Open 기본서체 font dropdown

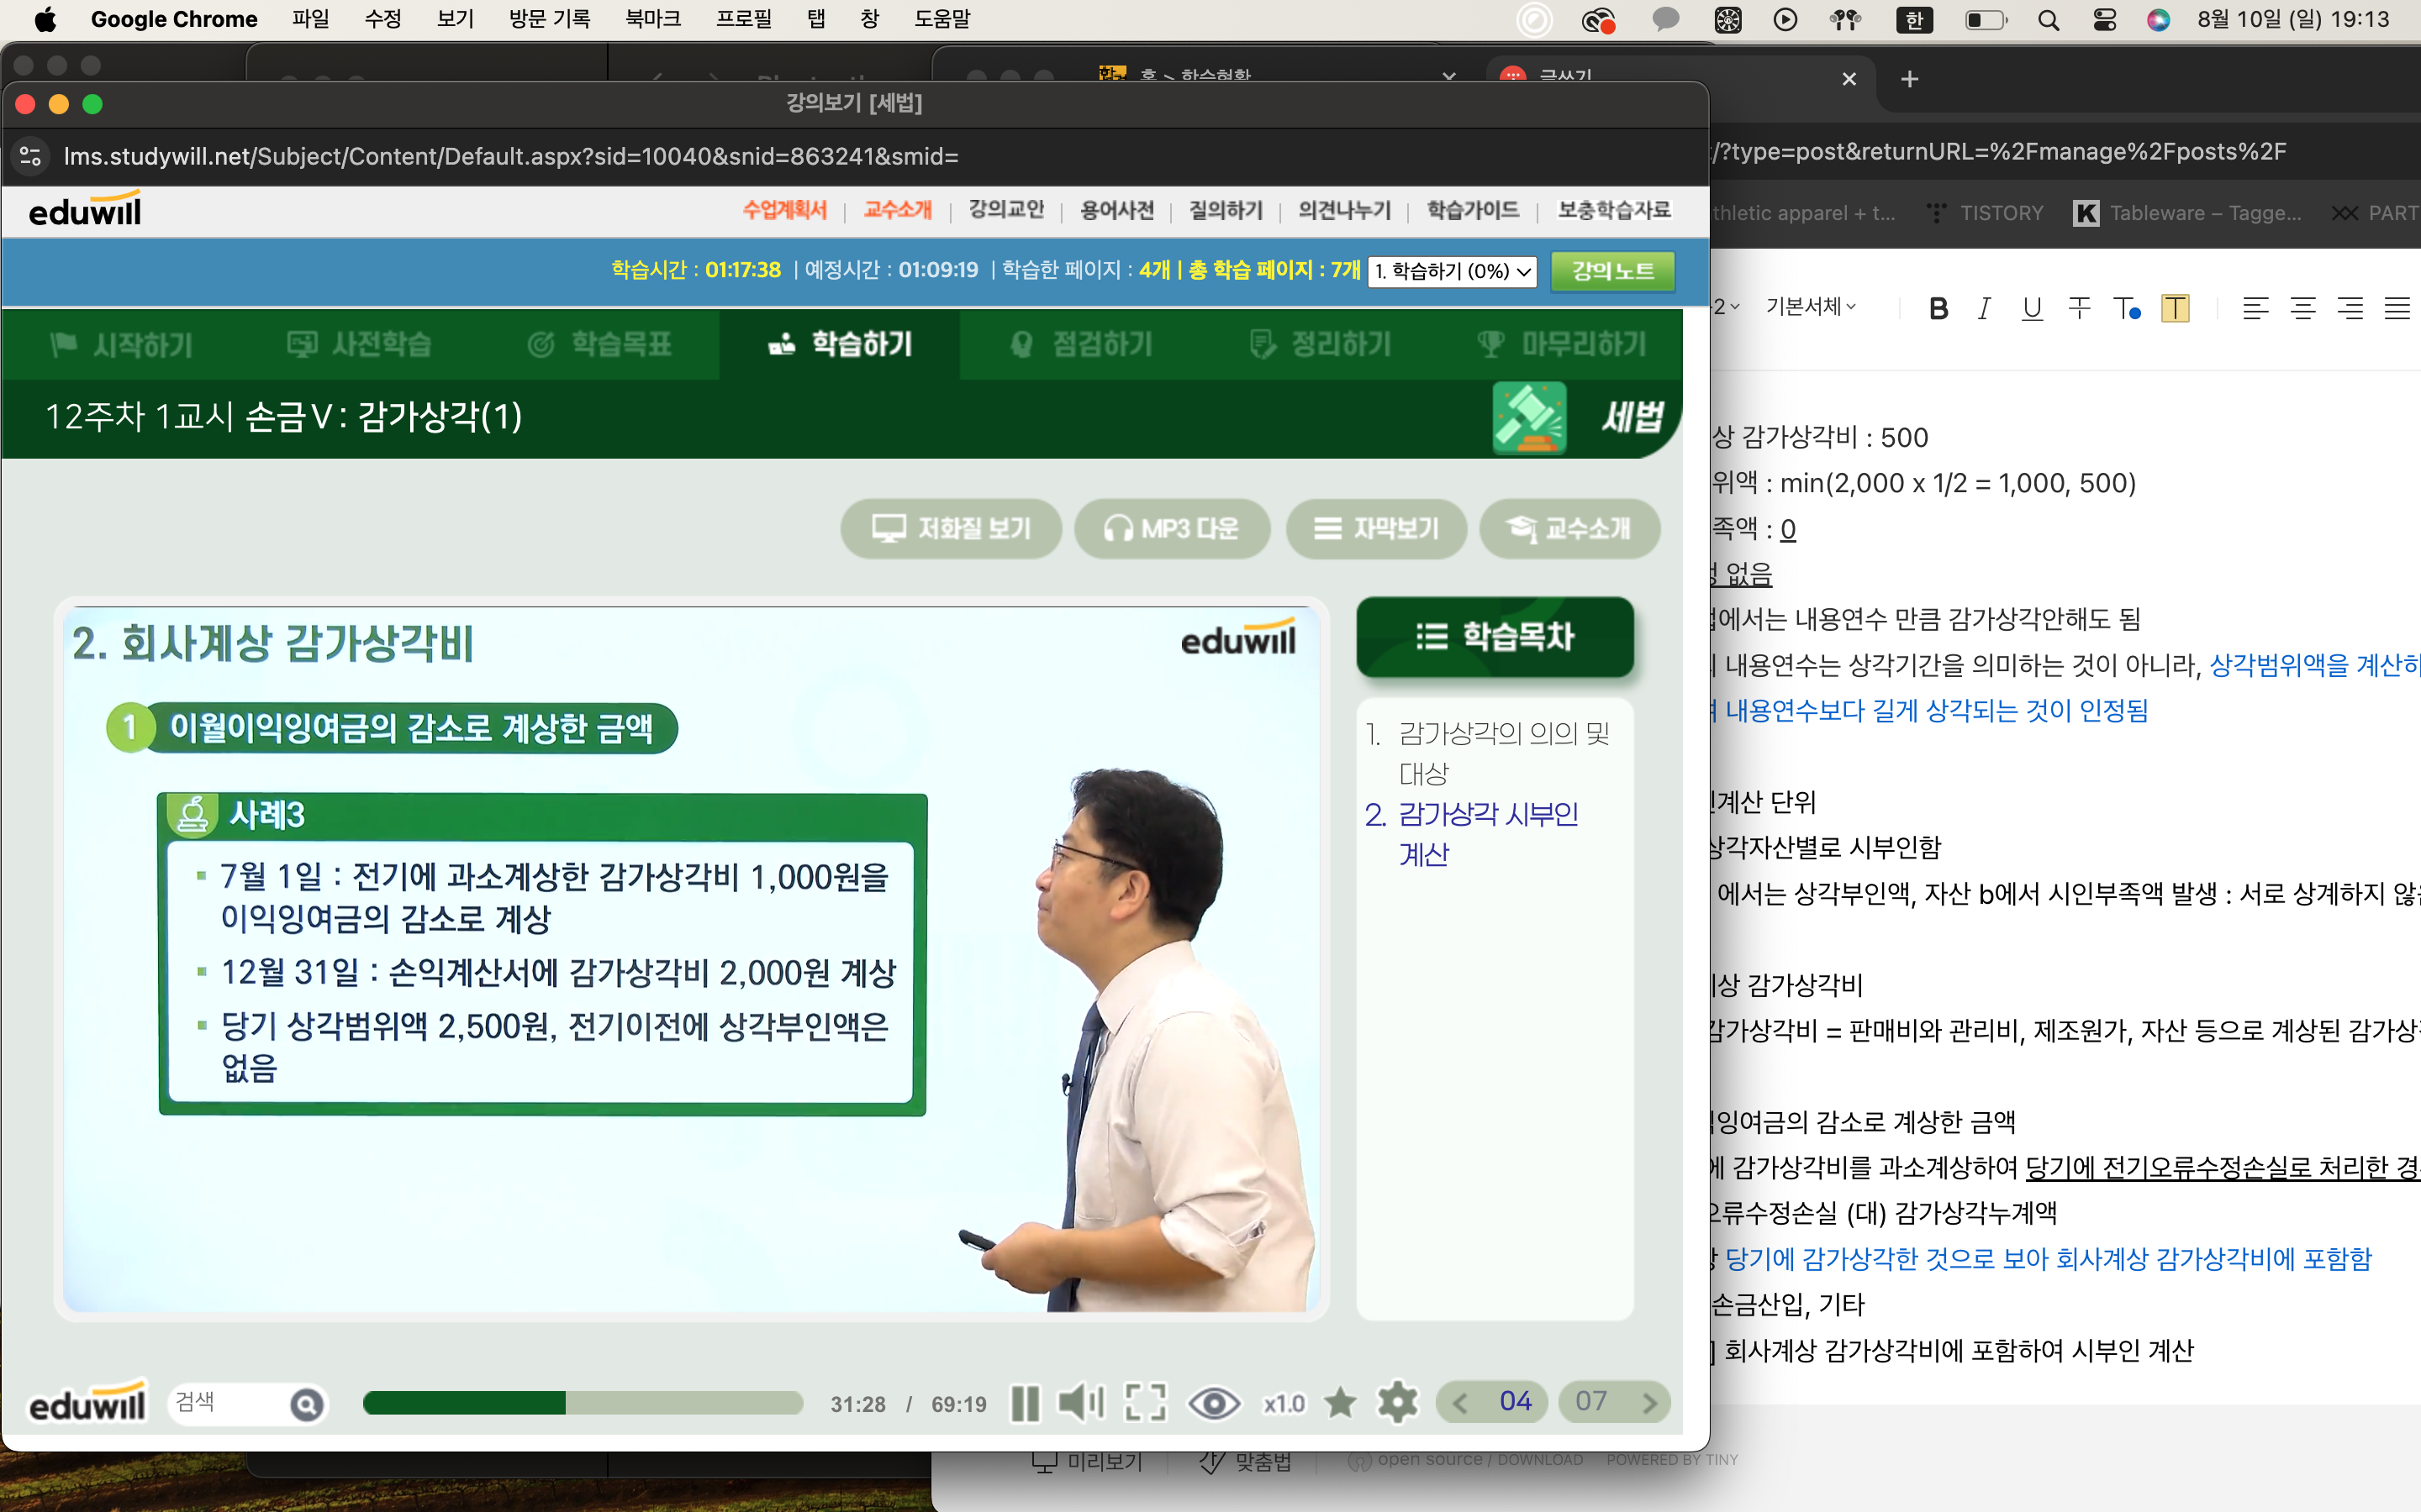click(1811, 307)
